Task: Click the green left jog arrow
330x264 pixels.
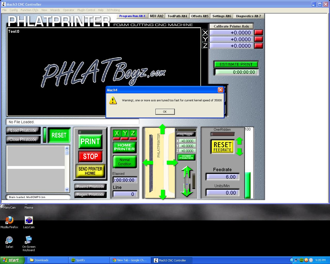Action: click(x=148, y=163)
